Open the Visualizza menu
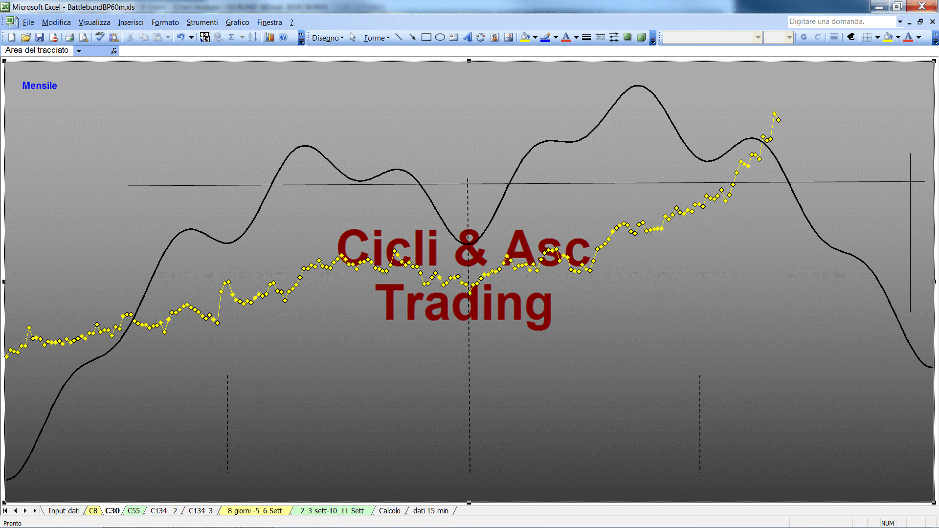 (x=94, y=22)
